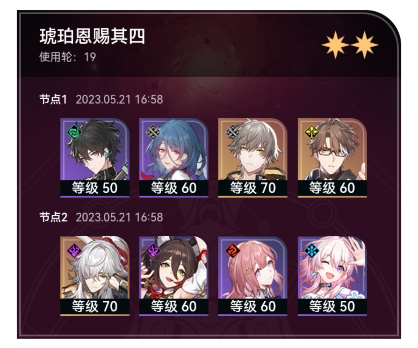Image resolution: width=418 pixels, height=348 pixels.
Task: Click the Lightning icon on the brown-haired girl
Action: [153, 251]
